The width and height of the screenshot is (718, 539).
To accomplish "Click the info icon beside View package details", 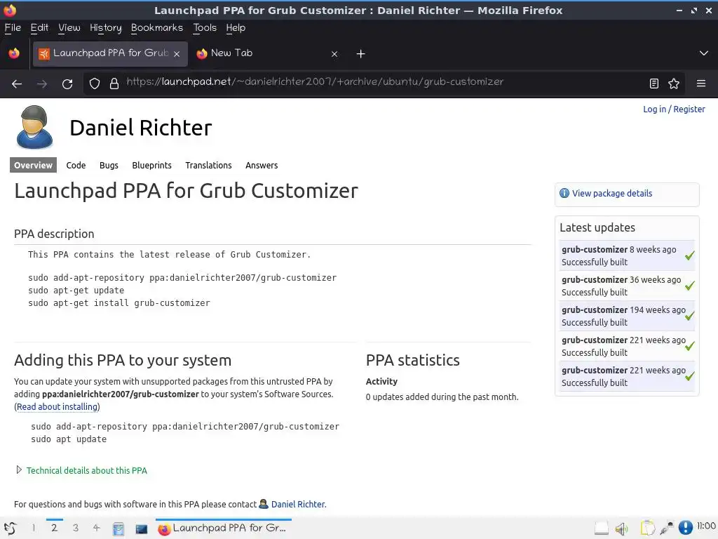I will [x=564, y=194].
